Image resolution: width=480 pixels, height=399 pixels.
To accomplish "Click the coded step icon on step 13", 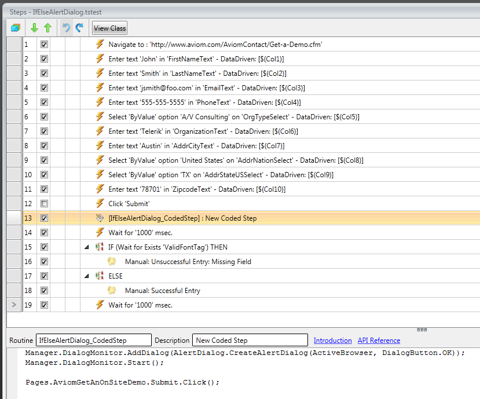I will (100, 218).
